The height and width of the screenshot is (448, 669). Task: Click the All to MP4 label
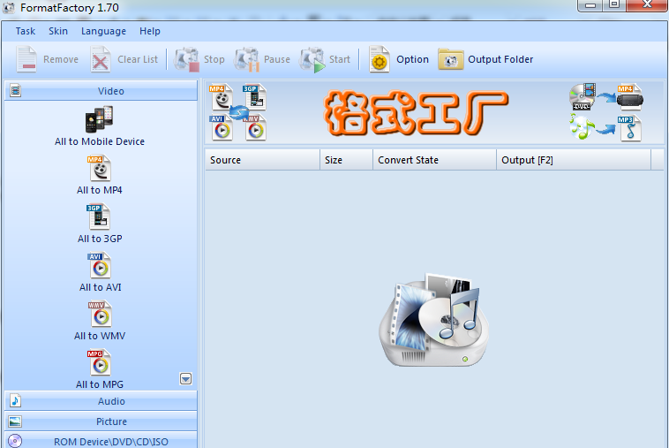pyautogui.click(x=100, y=190)
